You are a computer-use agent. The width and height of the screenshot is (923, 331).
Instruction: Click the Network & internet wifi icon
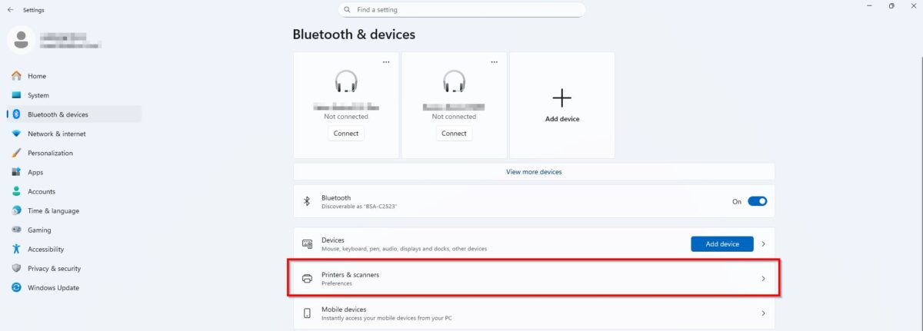click(16, 134)
